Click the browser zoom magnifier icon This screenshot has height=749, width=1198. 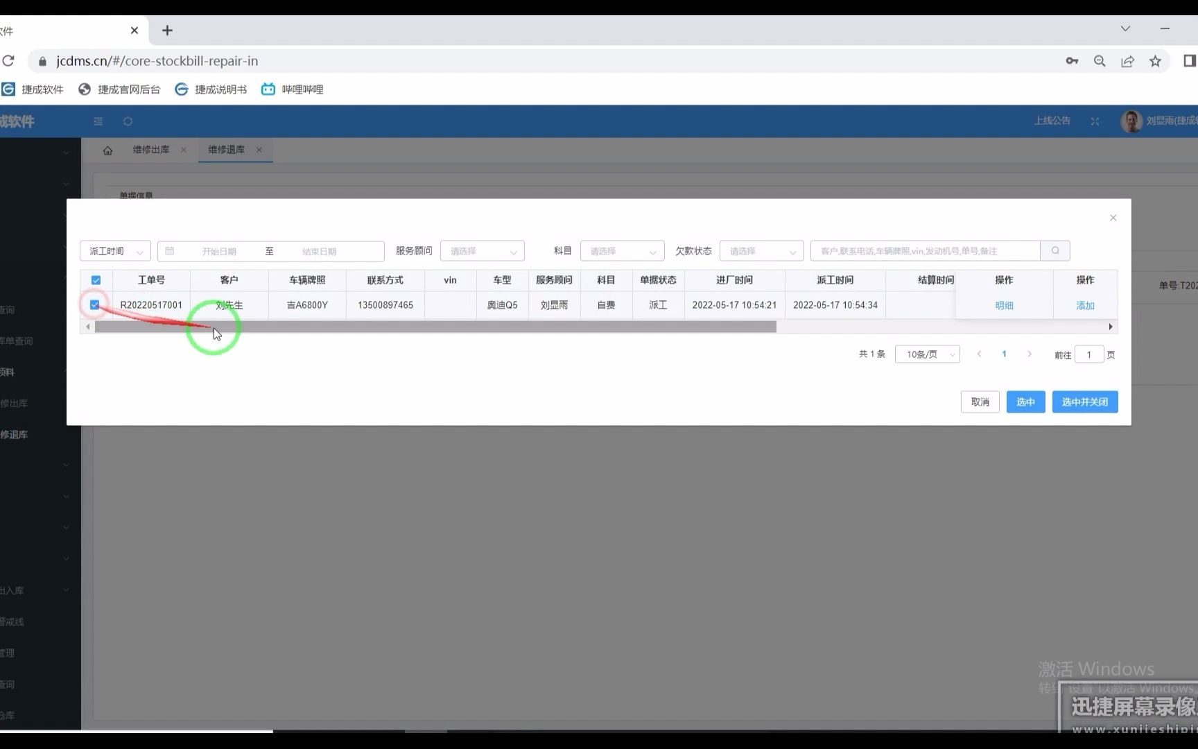(x=1100, y=61)
